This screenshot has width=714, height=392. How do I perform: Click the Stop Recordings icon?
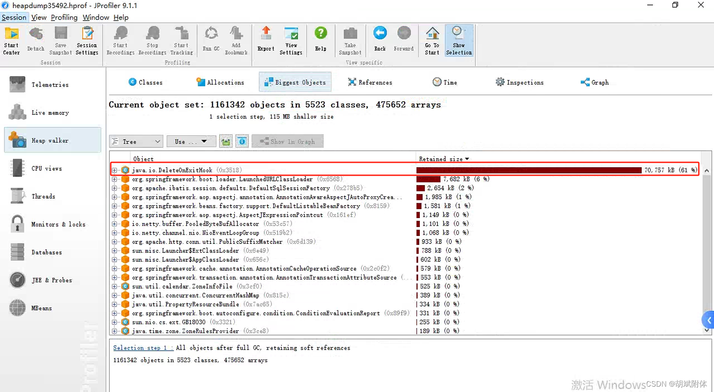[x=152, y=41]
